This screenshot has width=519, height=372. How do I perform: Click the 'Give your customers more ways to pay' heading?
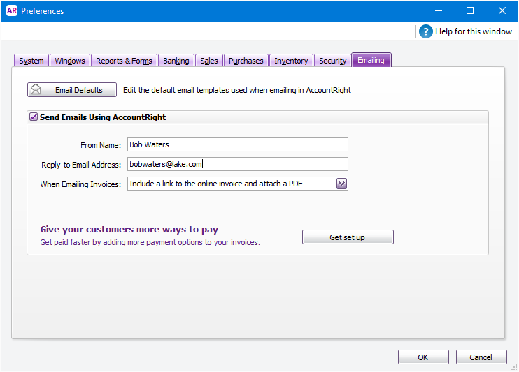click(x=129, y=230)
